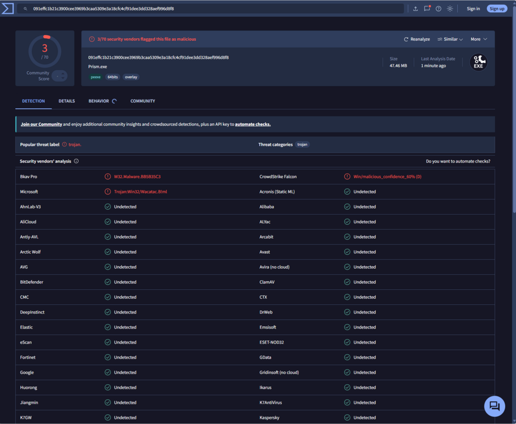The width and height of the screenshot is (516, 424).
Task: Click Undetected result in the ClamAV row
Action: pyautogui.click(x=365, y=282)
